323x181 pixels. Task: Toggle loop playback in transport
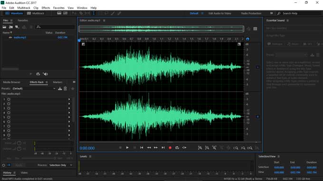point(177,147)
